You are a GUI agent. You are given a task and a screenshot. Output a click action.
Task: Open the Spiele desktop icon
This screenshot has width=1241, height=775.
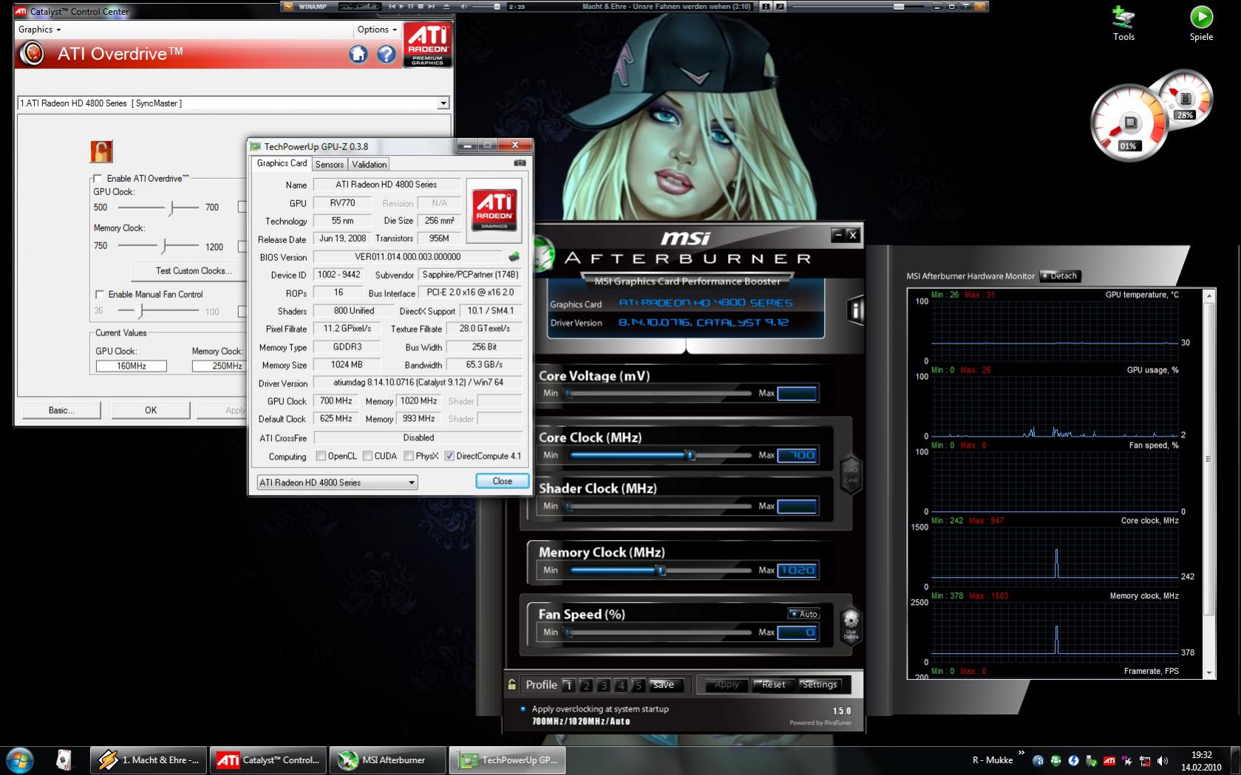1201,24
